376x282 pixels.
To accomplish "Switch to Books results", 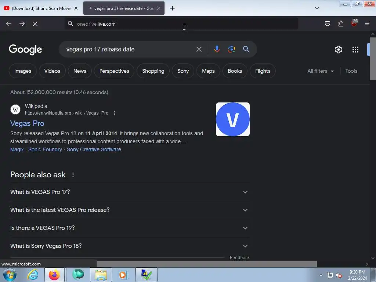I will [x=235, y=71].
